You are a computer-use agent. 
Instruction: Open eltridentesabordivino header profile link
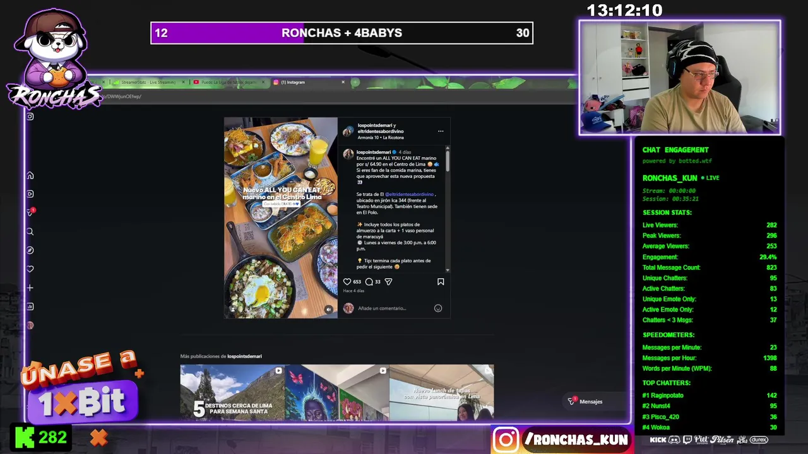(x=381, y=131)
